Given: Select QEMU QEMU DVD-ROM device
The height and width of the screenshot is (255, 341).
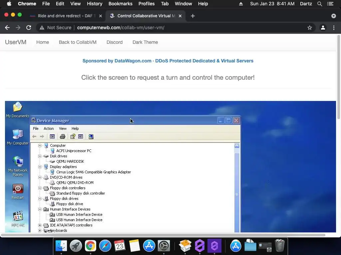Looking at the screenshot, I should 75,183.
